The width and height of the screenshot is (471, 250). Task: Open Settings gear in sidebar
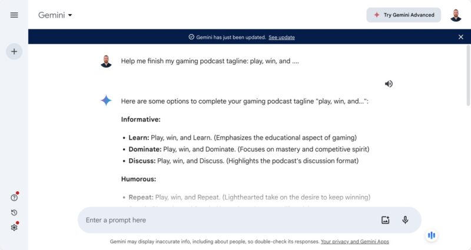pos(14,228)
